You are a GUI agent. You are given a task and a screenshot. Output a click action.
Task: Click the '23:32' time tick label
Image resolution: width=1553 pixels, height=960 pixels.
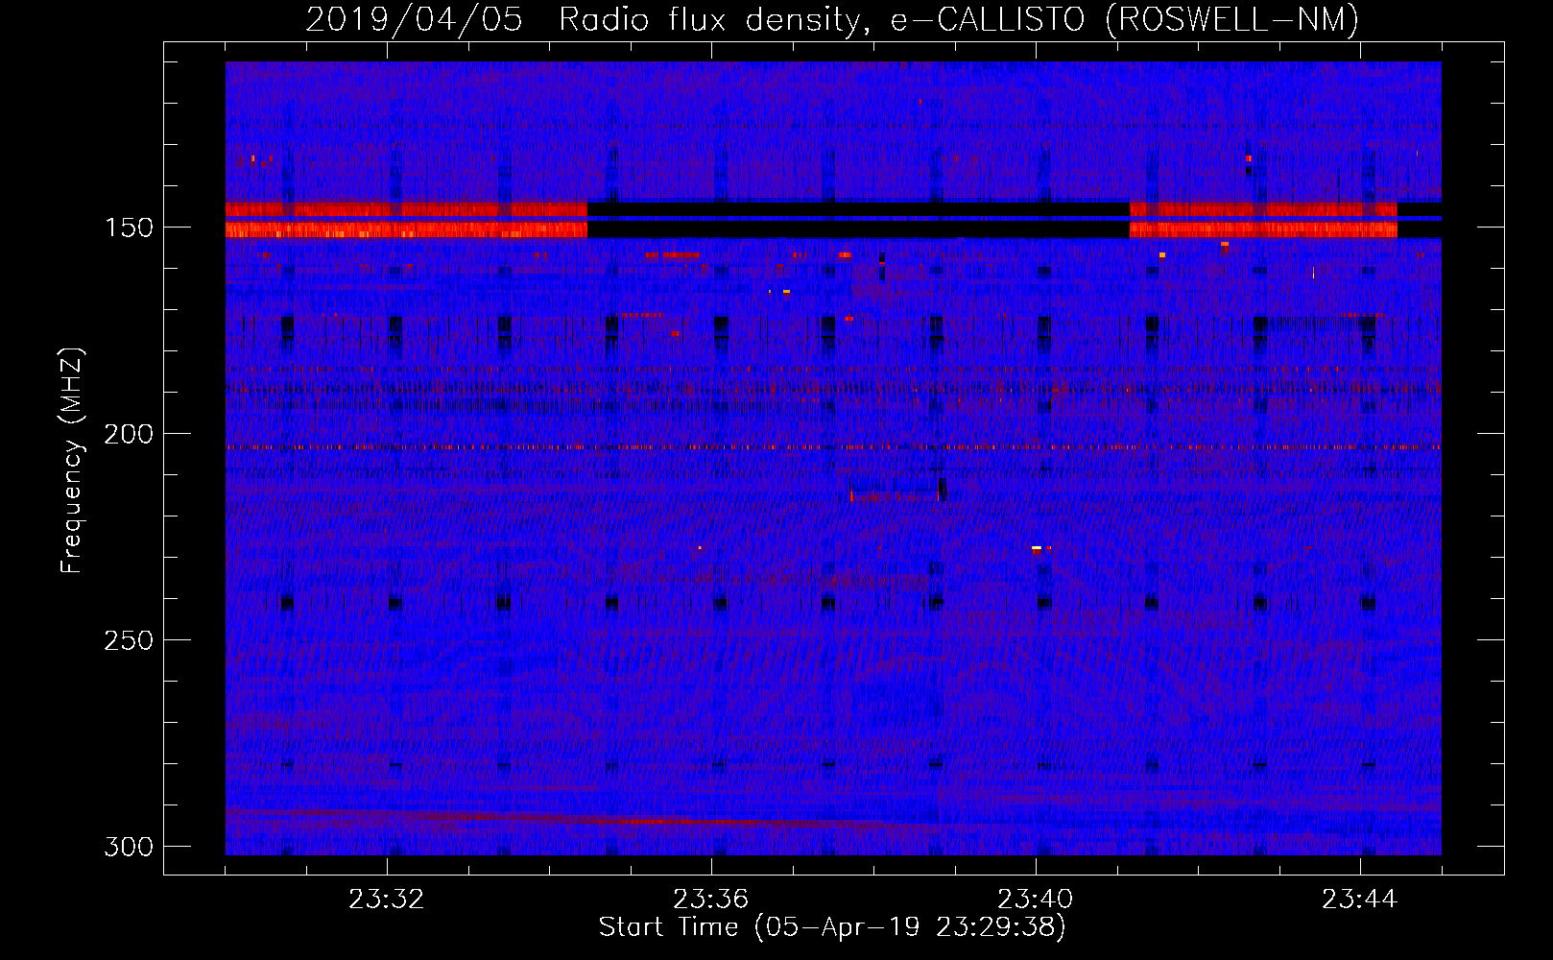click(x=387, y=900)
